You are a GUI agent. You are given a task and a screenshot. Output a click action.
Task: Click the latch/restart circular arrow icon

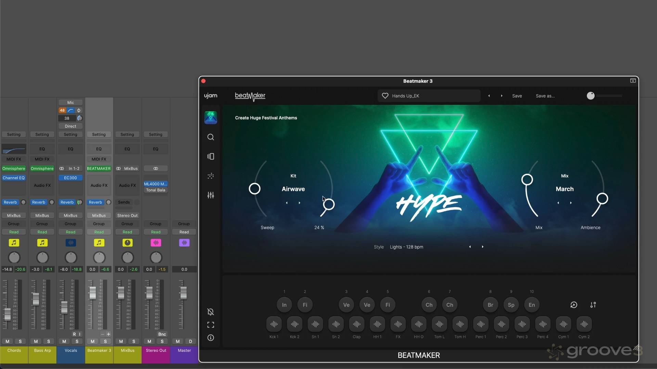pyautogui.click(x=574, y=305)
